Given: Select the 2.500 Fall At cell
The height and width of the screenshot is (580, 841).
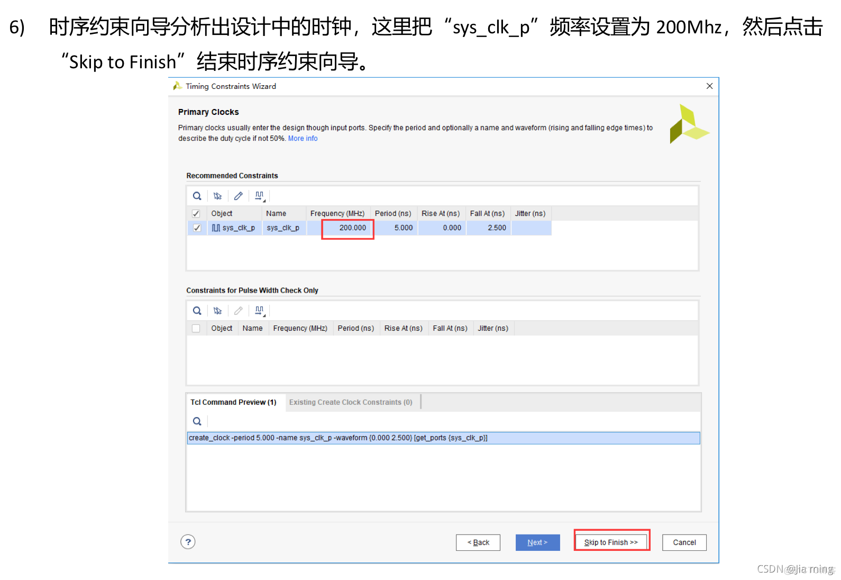Looking at the screenshot, I should coord(488,228).
